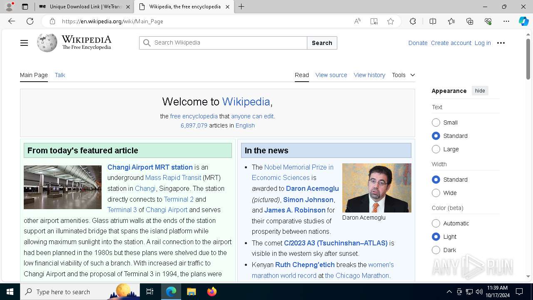Open Collections panel

tap(470, 21)
